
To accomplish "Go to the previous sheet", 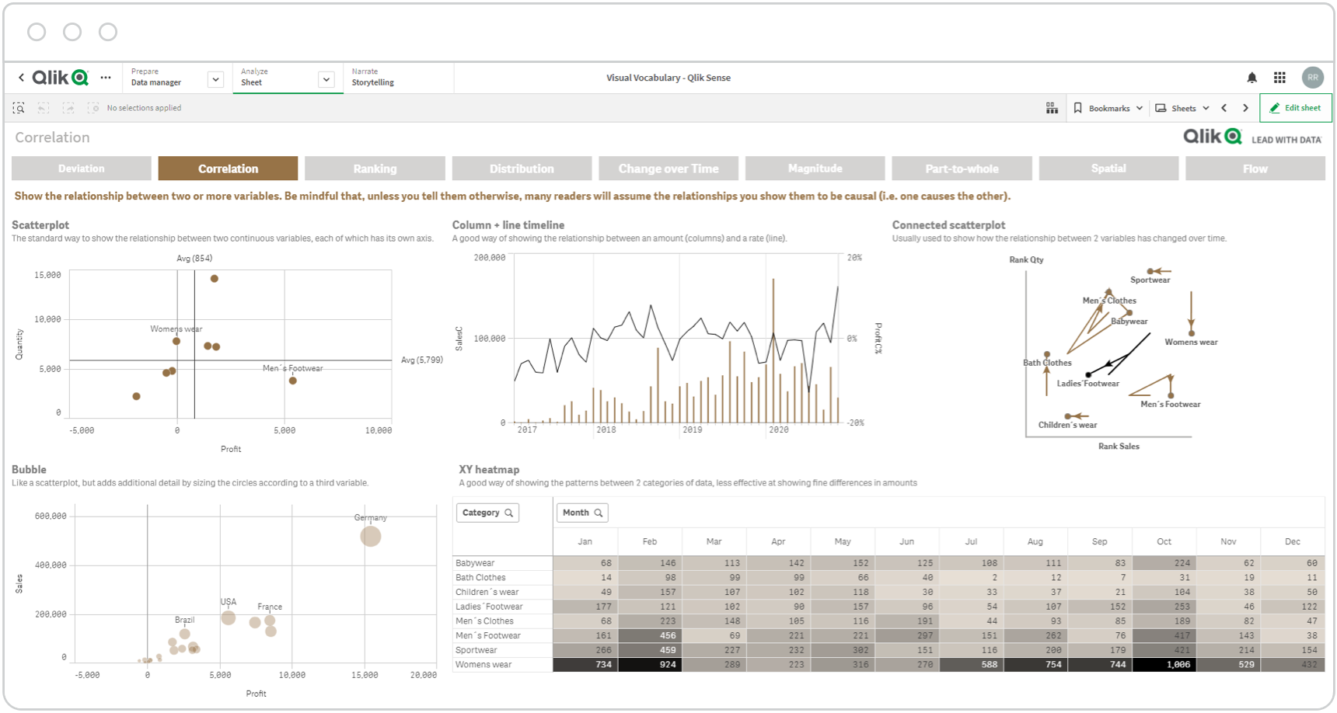I will [x=1224, y=108].
